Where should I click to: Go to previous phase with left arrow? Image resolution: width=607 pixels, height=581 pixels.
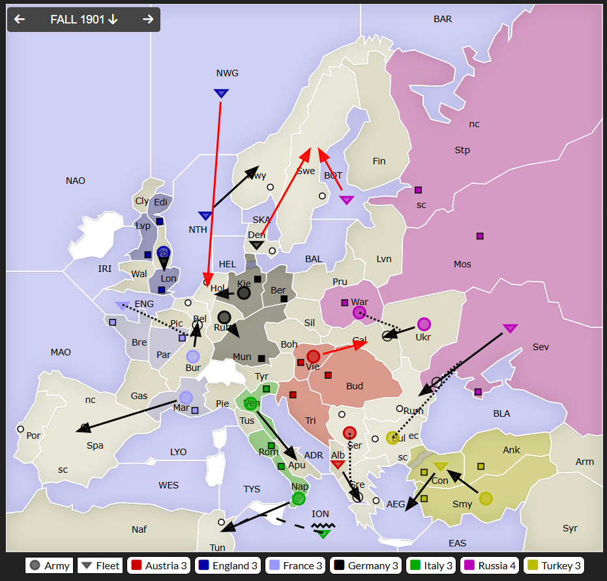[20, 19]
